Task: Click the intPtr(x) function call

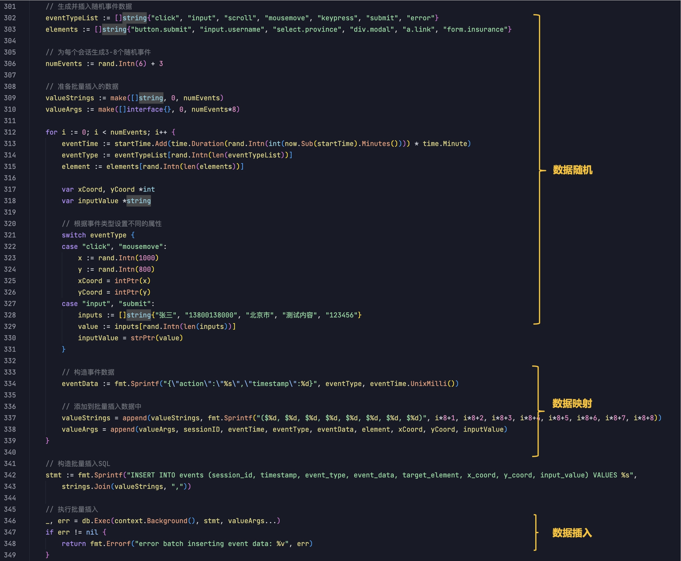Action: [x=132, y=281]
